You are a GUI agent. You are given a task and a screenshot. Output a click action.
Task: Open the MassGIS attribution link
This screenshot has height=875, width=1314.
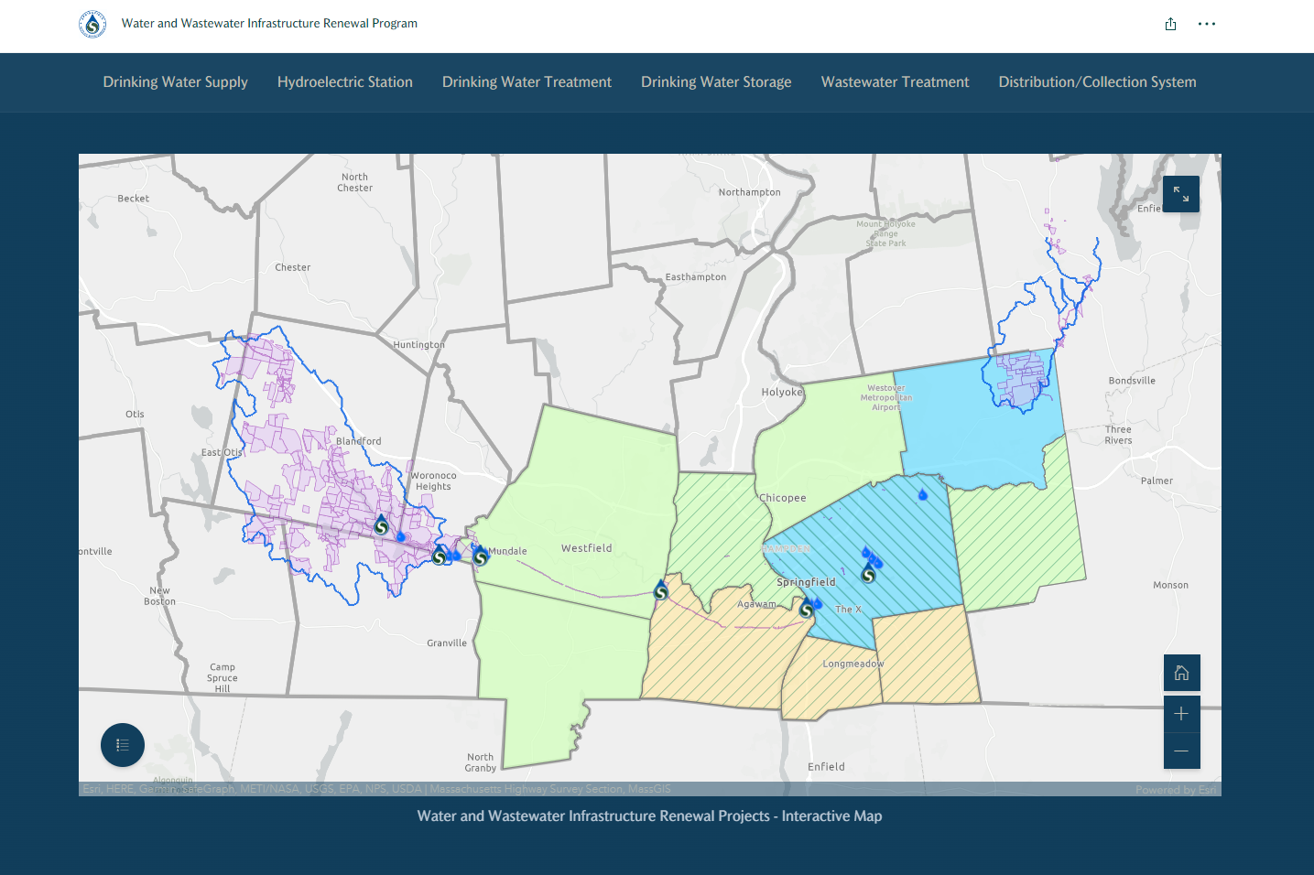tap(650, 788)
